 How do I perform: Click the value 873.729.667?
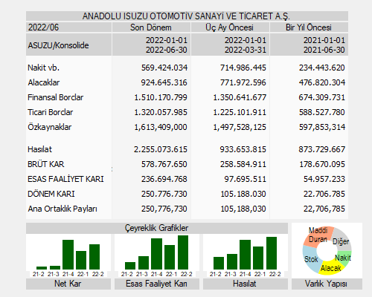(x=322, y=149)
